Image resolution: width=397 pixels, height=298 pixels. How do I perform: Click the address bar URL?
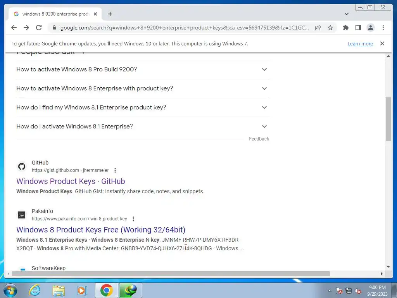[x=184, y=28]
